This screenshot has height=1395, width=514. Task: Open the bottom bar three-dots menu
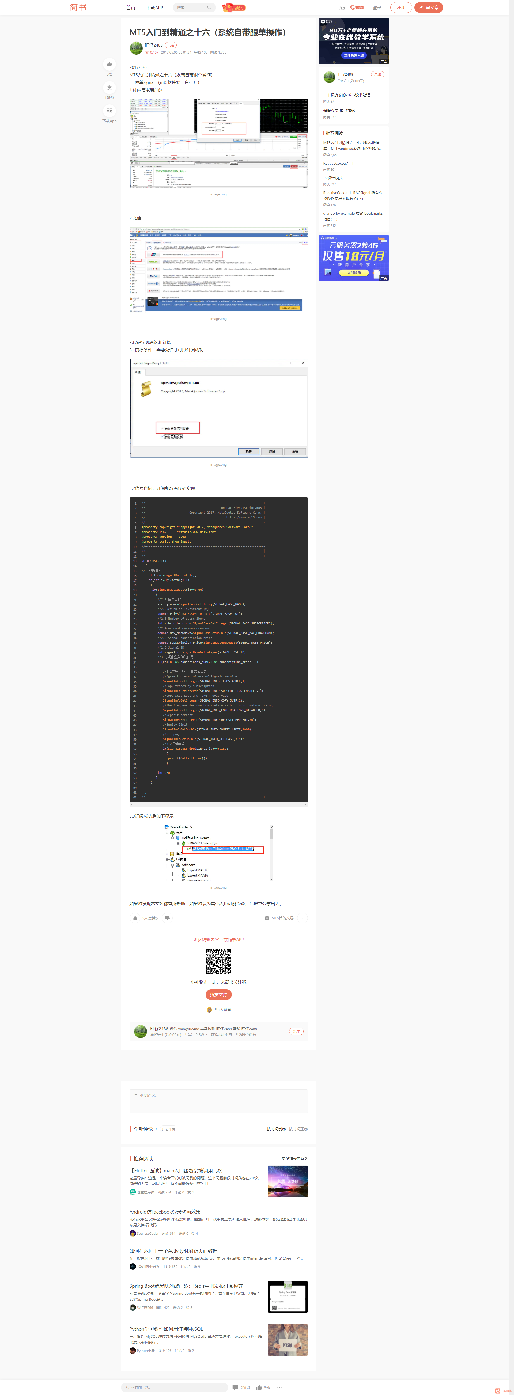pos(279,1387)
